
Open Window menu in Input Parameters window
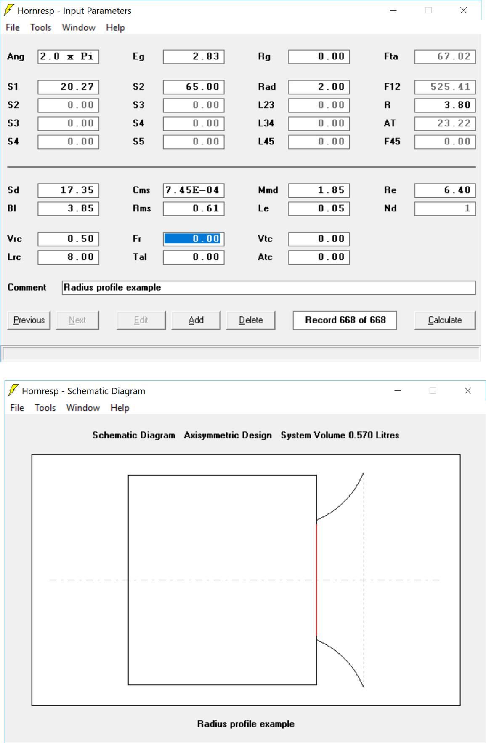coord(79,27)
